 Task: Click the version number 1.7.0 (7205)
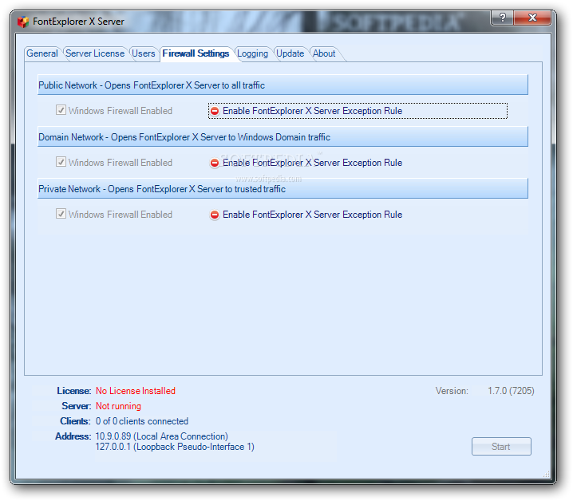coord(511,391)
